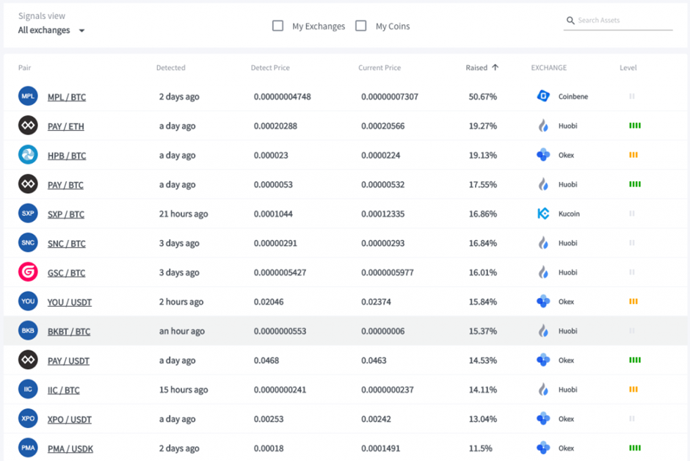This screenshot has width=690, height=461.
Task: Click the GSC coin logo icon
Action: click(x=28, y=272)
